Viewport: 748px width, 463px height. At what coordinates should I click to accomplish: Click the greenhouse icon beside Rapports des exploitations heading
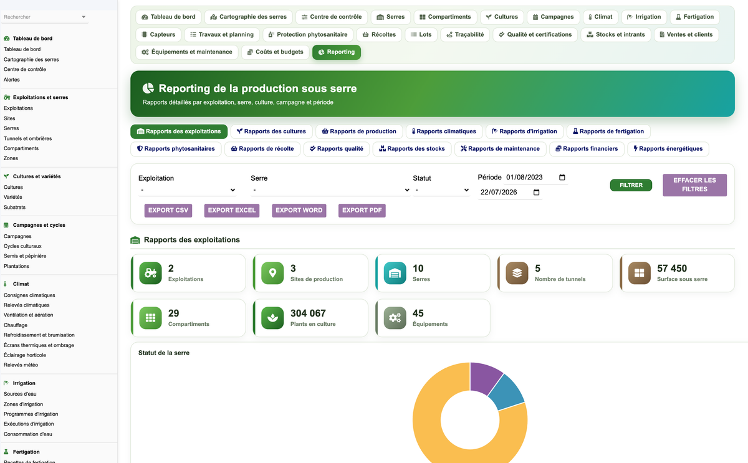coord(135,240)
